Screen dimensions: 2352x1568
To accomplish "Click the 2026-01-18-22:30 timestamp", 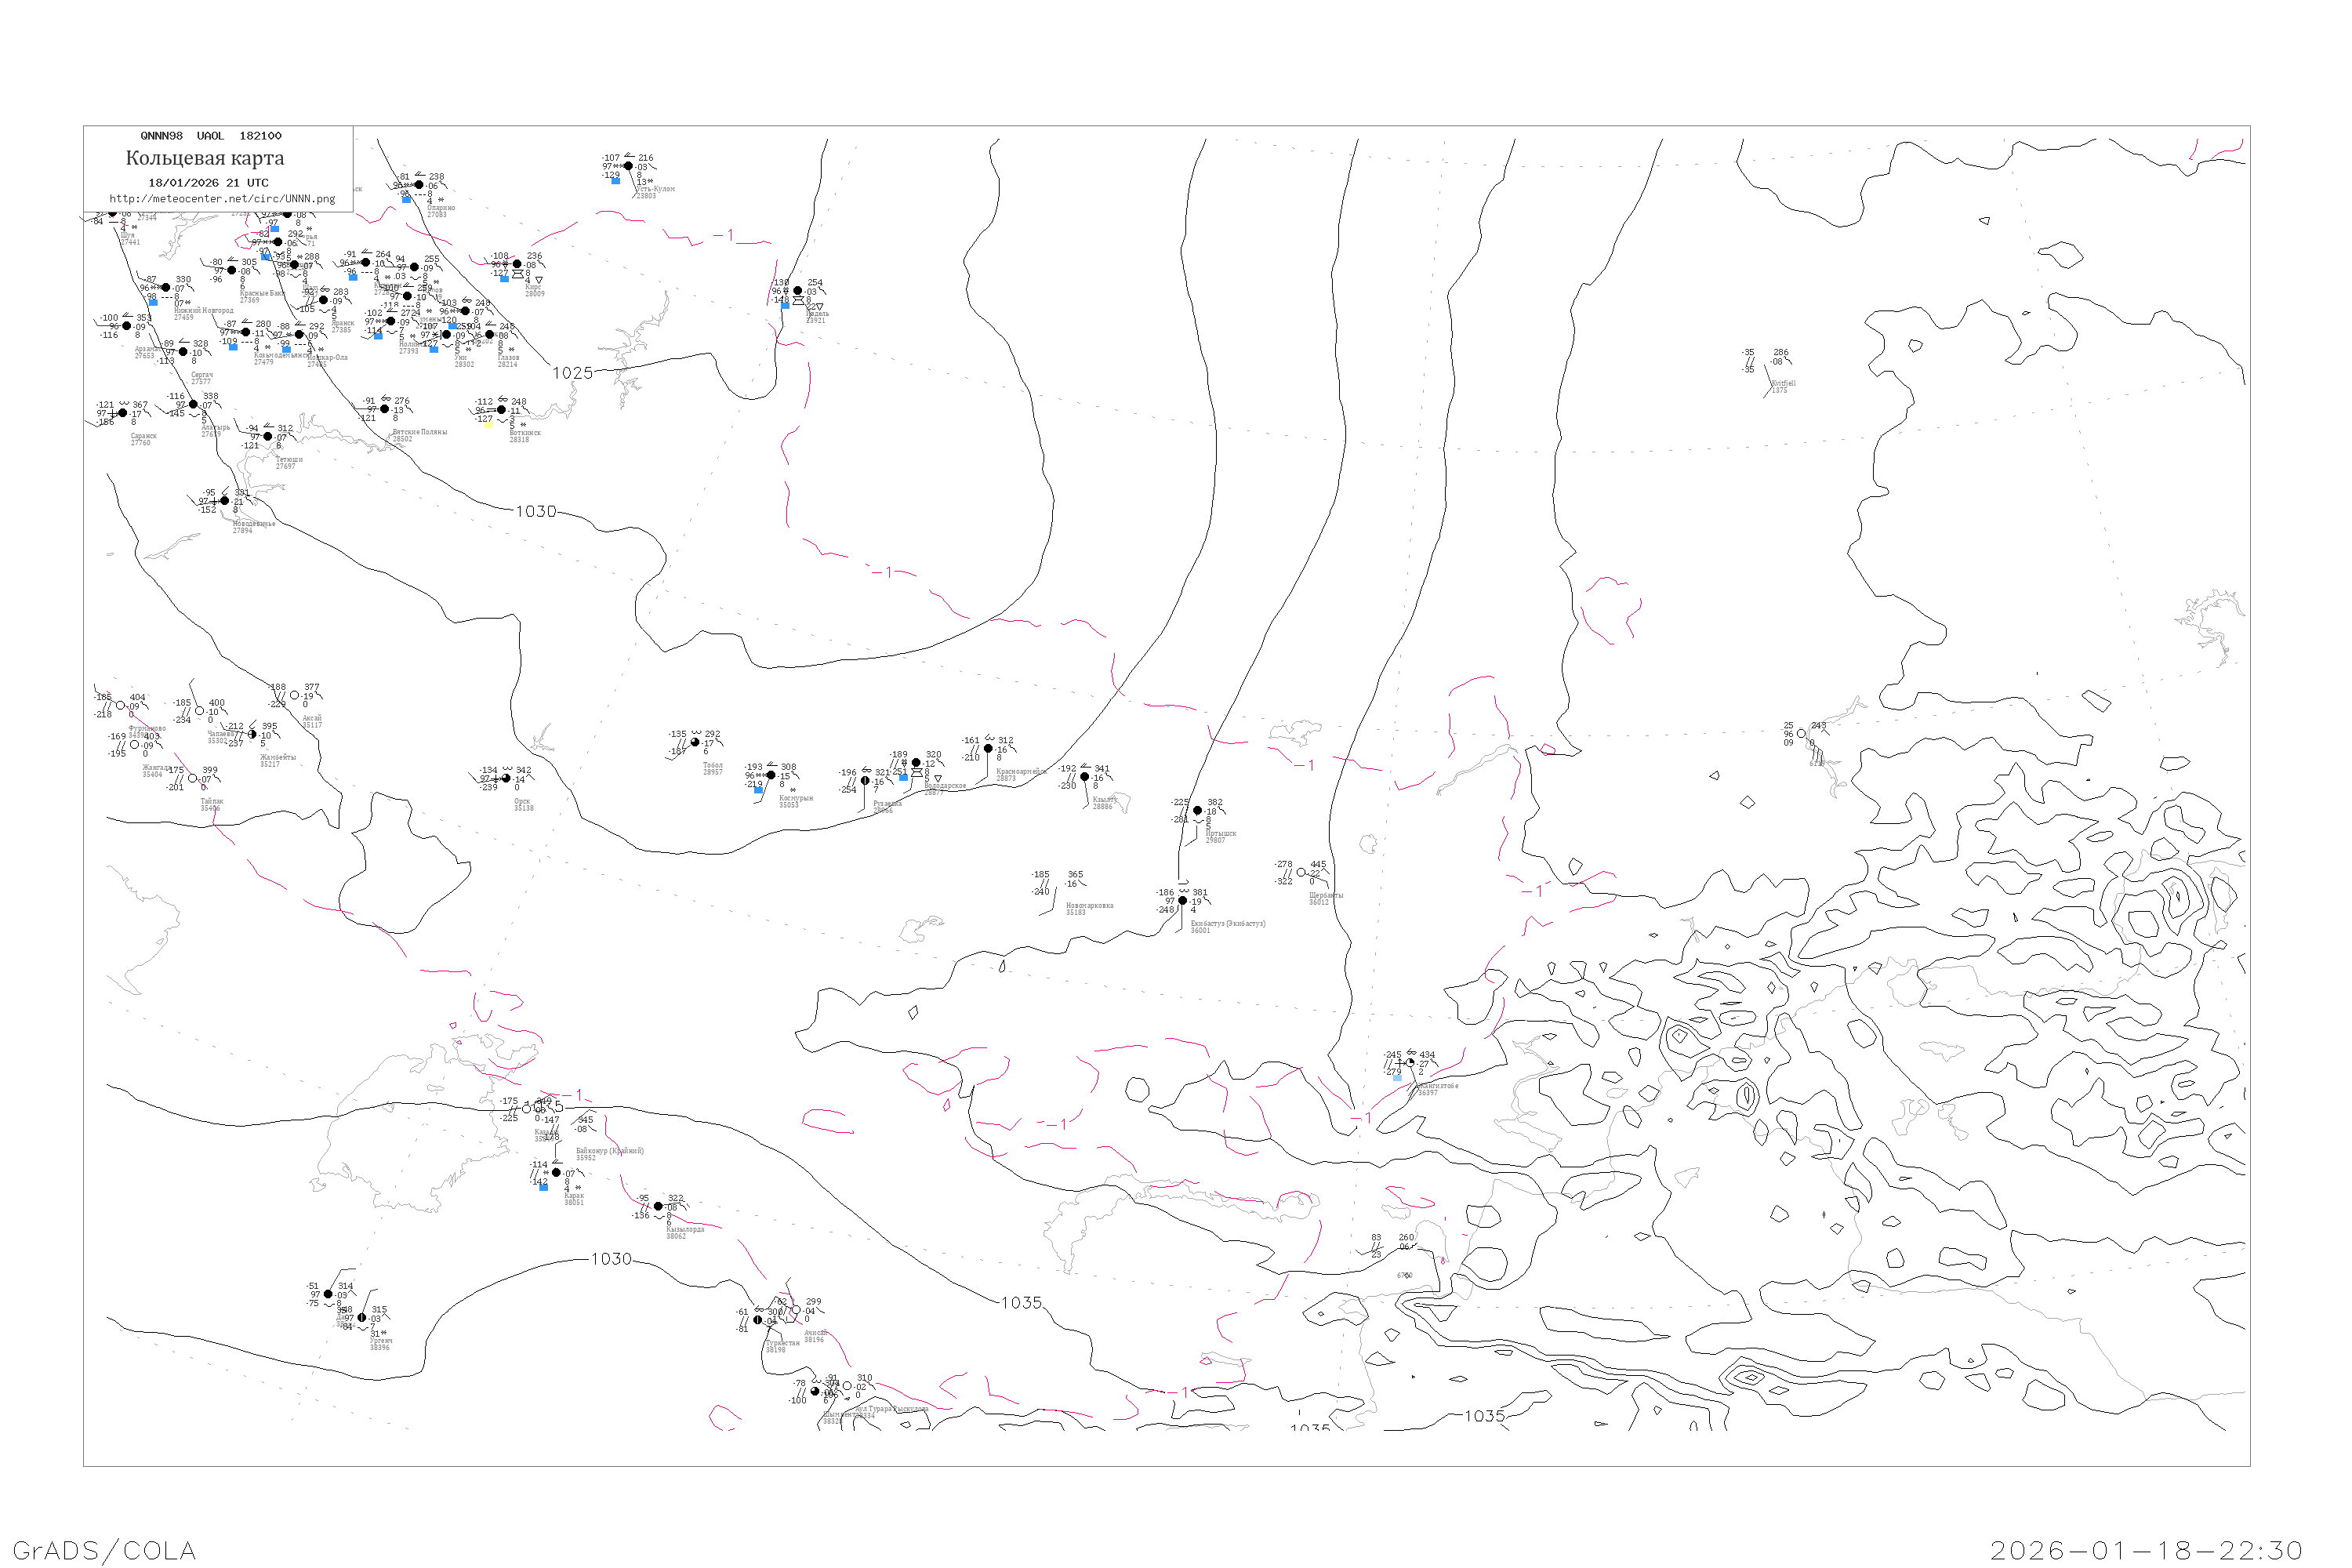I will (x=2146, y=1550).
